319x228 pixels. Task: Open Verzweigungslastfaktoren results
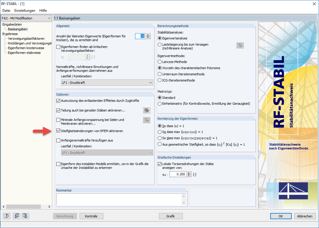(x=26, y=39)
